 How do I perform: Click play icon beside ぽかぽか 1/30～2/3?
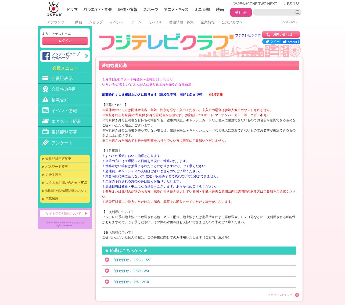pos(107,271)
